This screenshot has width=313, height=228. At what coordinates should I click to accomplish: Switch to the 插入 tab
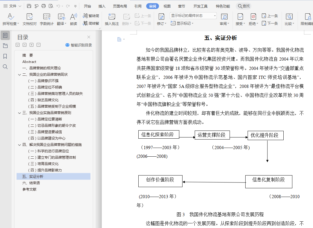pos(102,6)
